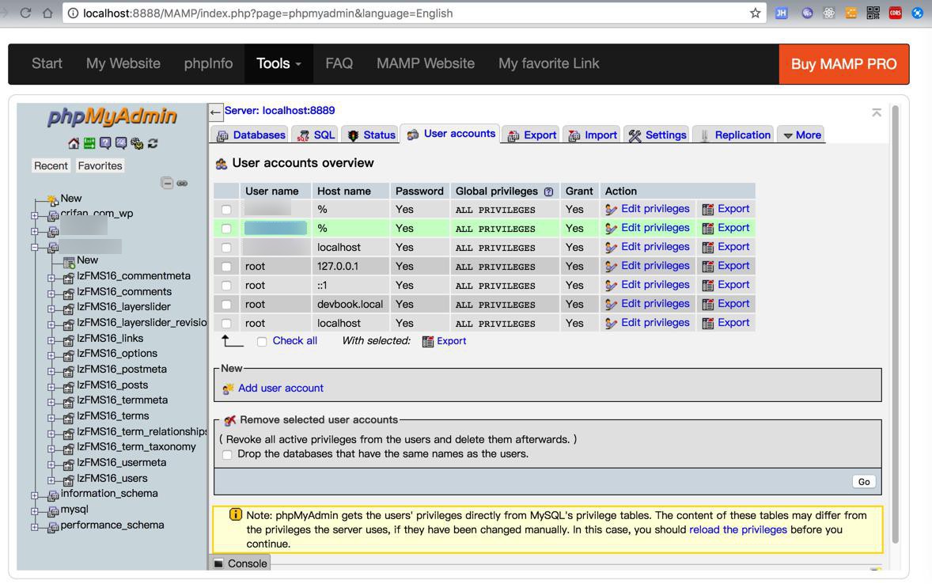932x584 pixels.
Task: Select checkbox for root ::1 user
Action: (225, 286)
